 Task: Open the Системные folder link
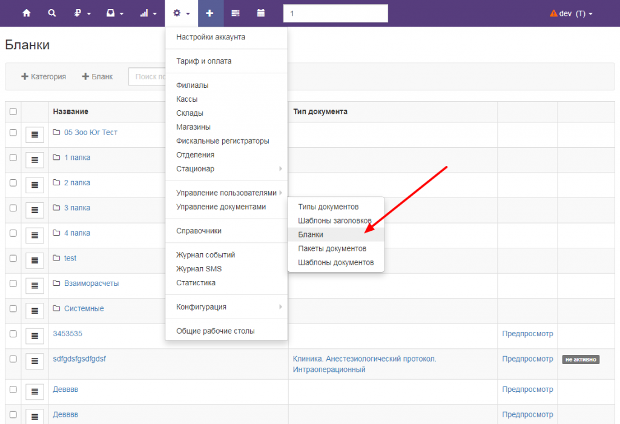coord(84,308)
